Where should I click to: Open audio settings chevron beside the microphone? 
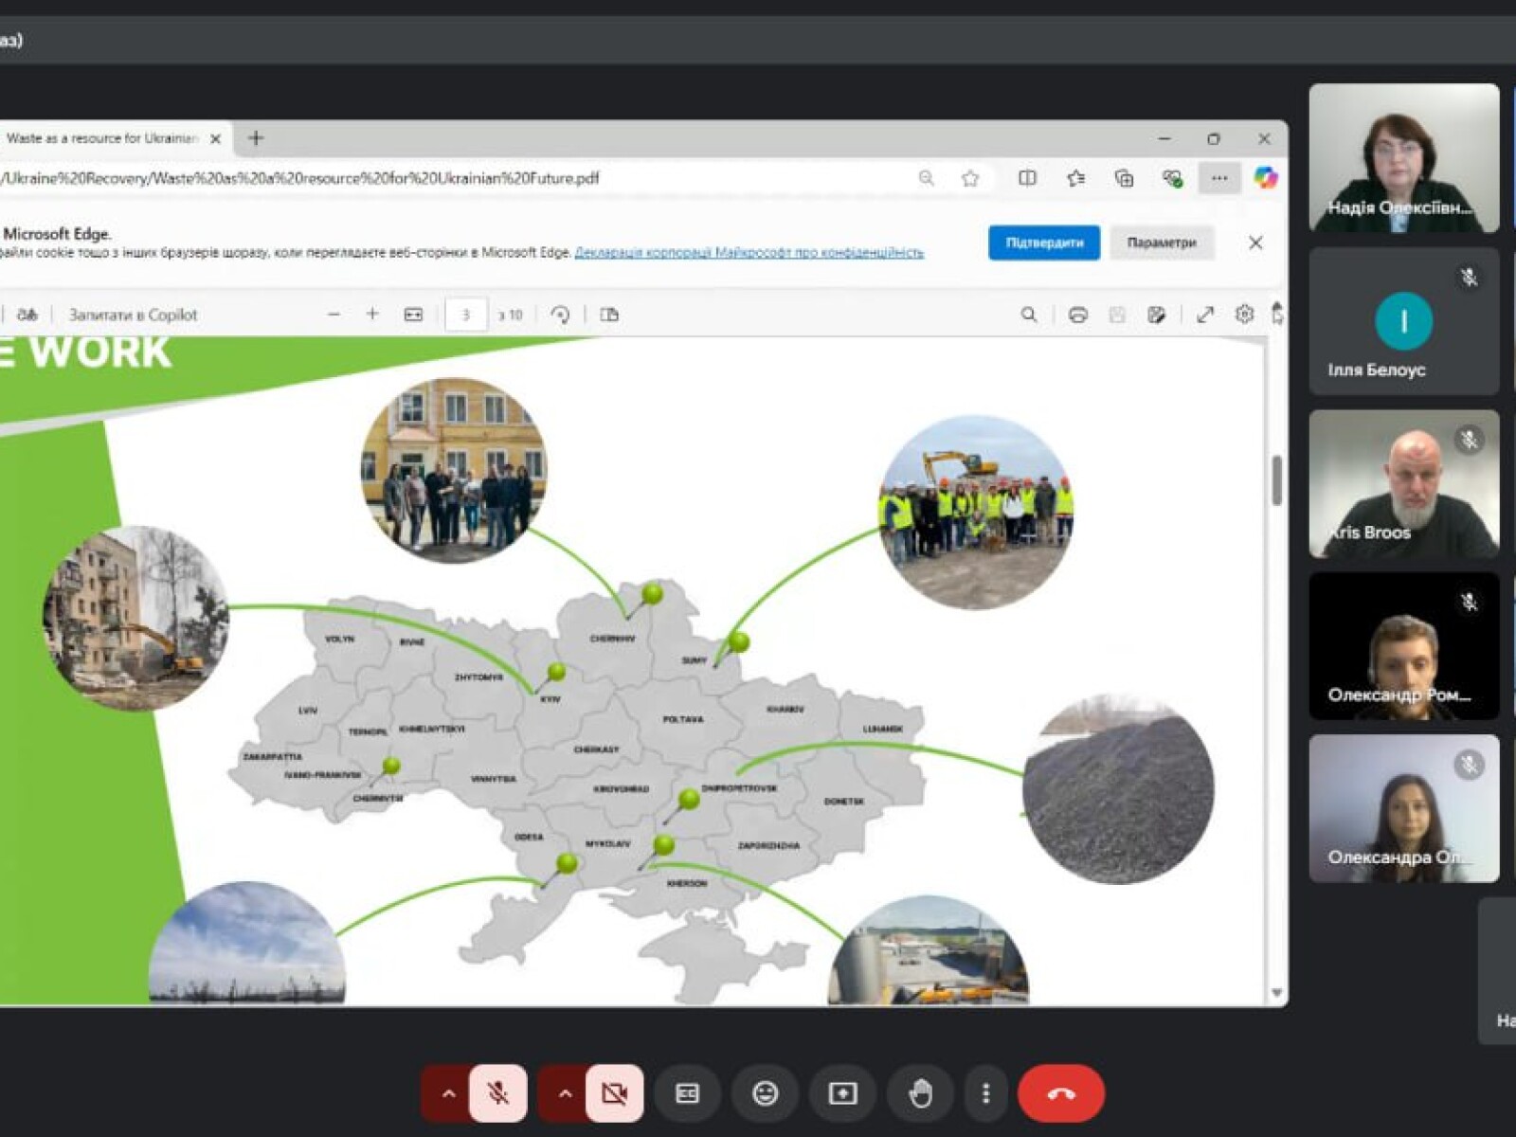(x=448, y=1093)
